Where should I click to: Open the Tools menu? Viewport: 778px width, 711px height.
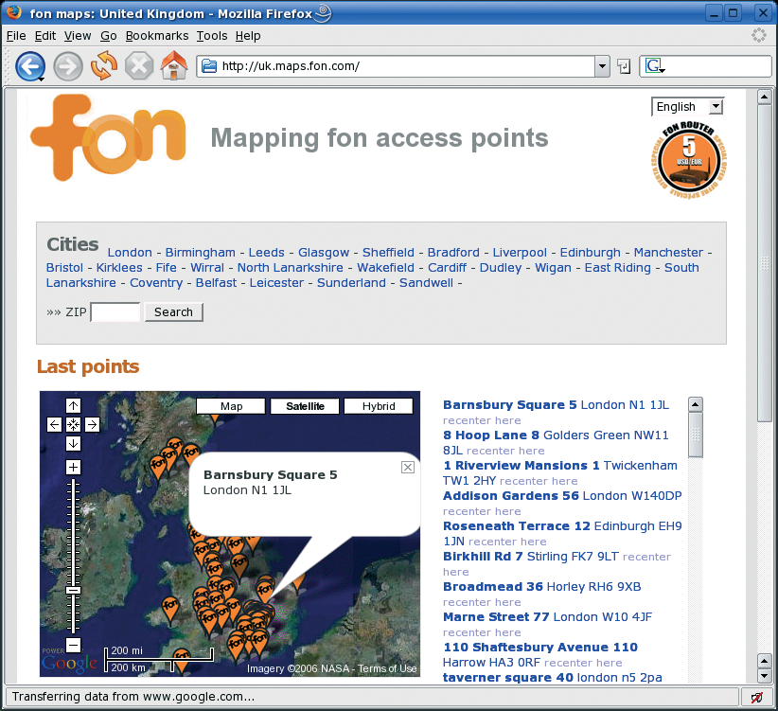(x=212, y=36)
